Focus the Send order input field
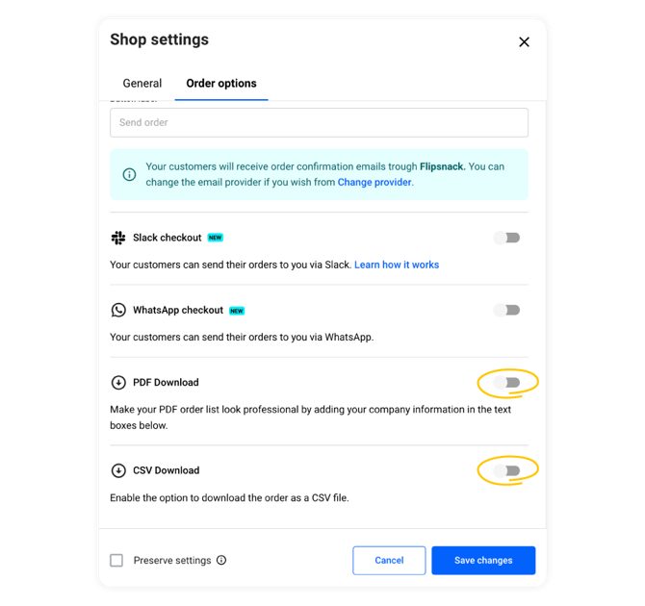Viewport: 645px width, 606px height. tap(319, 122)
